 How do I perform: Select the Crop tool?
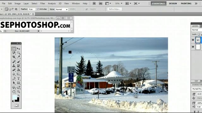click(14, 57)
